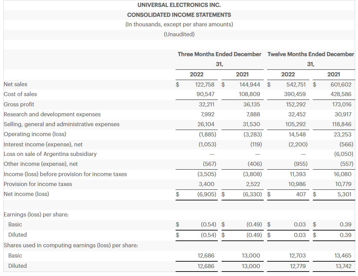
Task: Click the '(In thousands, except per share amounts)' note
Action: pyautogui.click(x=179, y=24)
